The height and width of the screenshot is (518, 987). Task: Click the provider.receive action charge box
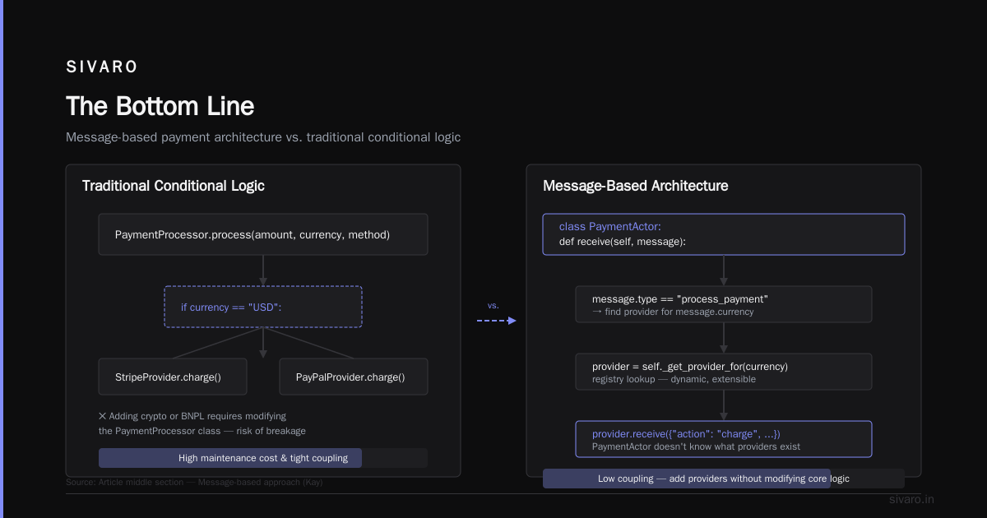pyautogui.click(x=724, y=439)
